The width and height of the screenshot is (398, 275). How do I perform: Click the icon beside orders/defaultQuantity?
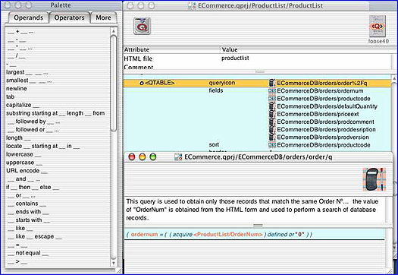(272, 106)
